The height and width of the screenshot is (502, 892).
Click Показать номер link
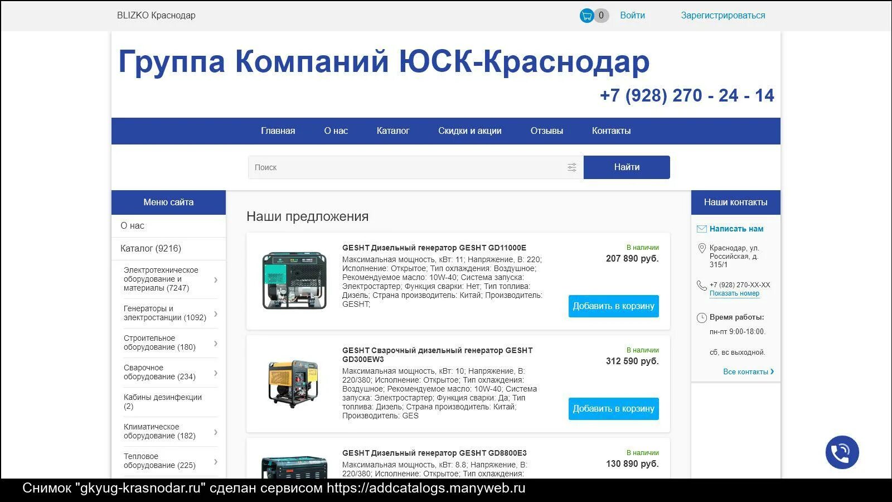(x=734, y=293)
